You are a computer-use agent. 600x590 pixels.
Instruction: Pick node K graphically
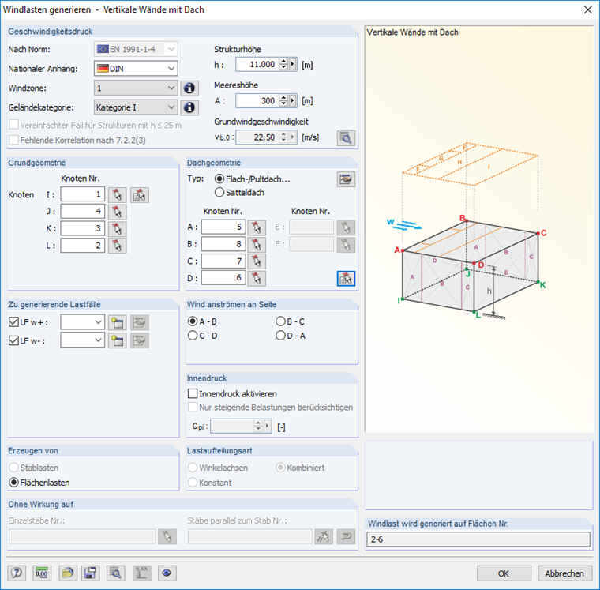117,228
